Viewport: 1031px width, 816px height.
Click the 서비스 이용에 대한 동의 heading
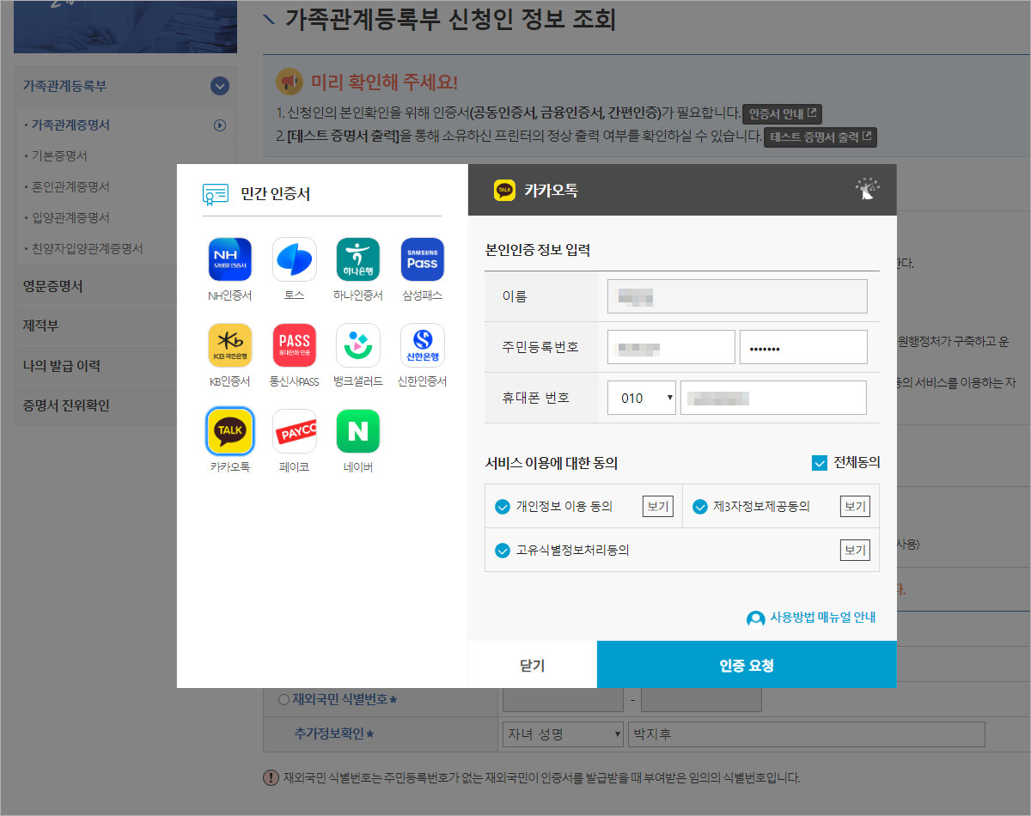pyautogui.click(x=552, y=463)
